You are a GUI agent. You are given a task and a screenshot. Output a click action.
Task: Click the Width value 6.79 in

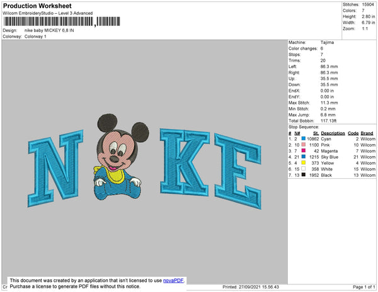(x=369, y=23)
